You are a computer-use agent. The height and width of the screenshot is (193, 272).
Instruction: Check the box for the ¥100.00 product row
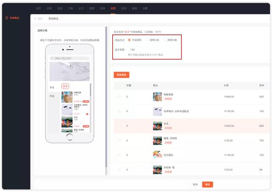[119, 155]
